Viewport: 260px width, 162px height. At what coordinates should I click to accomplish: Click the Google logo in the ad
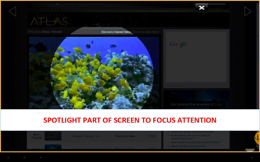(x=178, y=44)
